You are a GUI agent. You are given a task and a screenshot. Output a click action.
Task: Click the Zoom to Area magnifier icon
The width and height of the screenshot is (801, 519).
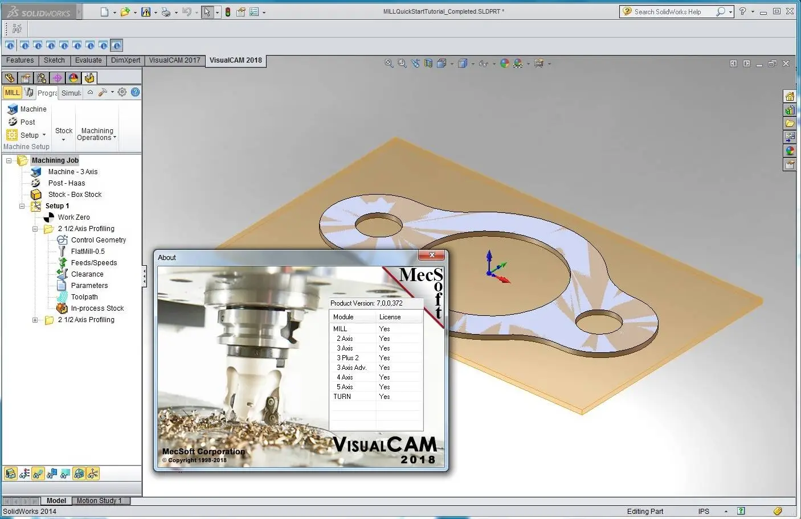click(x=401, y=63)
